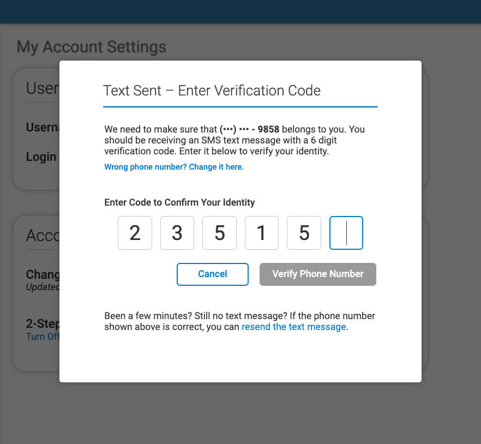The height and width of the screenshot is (444, 481).
Task: Click the My Account Settings page heading
Action: [x=91, y=47]
